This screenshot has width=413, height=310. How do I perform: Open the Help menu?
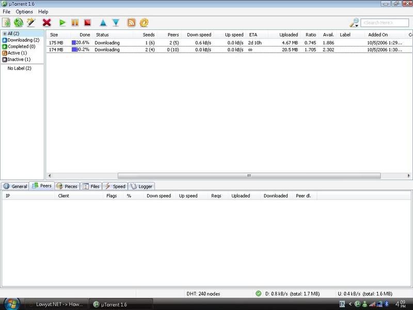click(43, 11)
